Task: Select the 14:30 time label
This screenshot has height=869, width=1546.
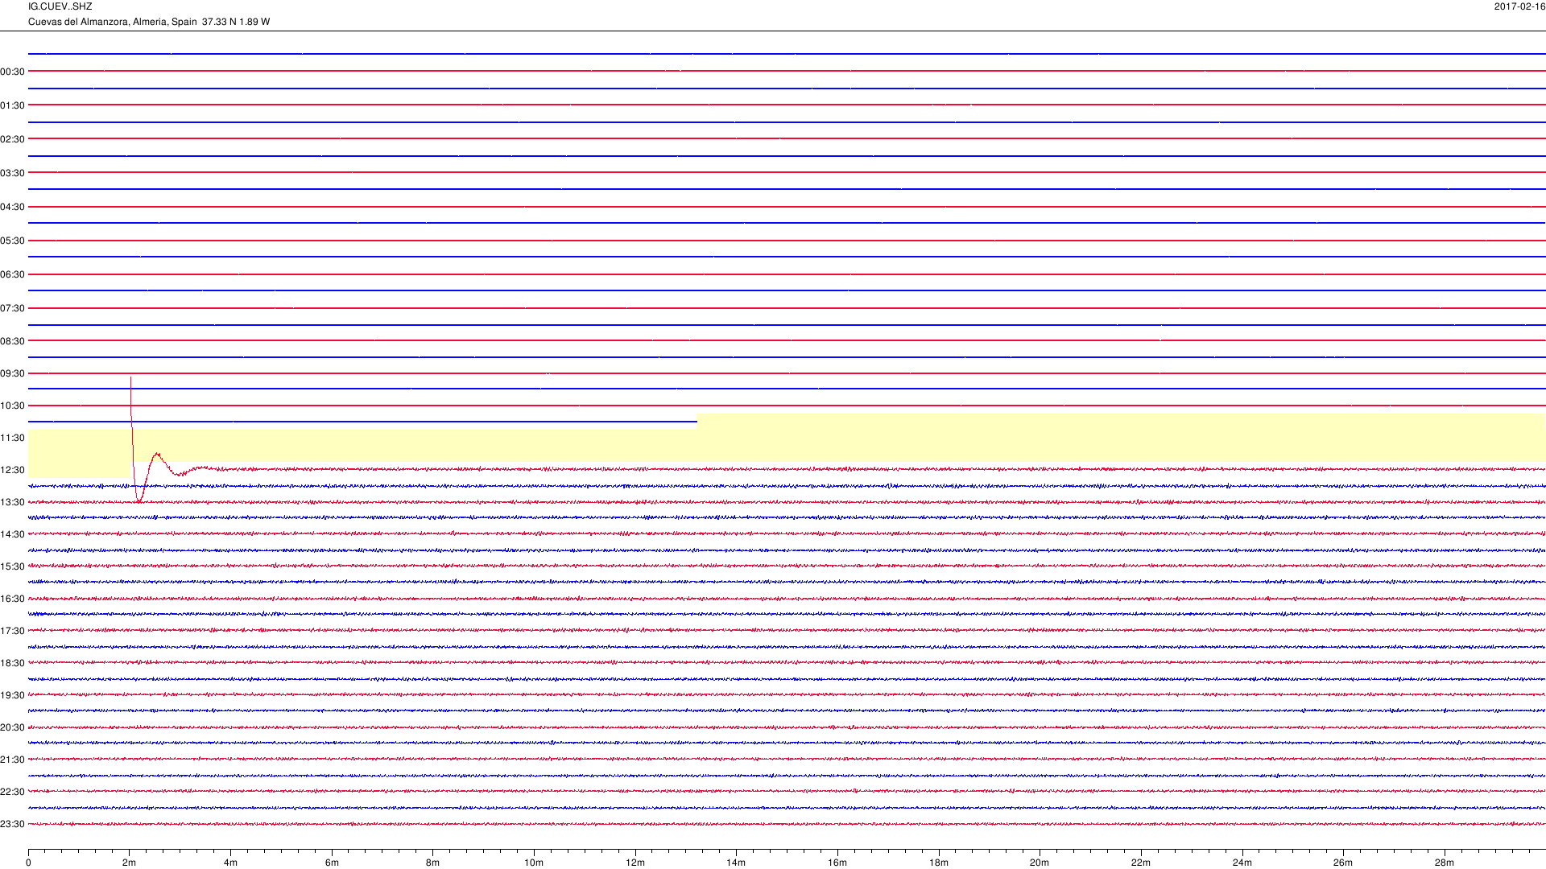Action: click(x=13, y=534)
